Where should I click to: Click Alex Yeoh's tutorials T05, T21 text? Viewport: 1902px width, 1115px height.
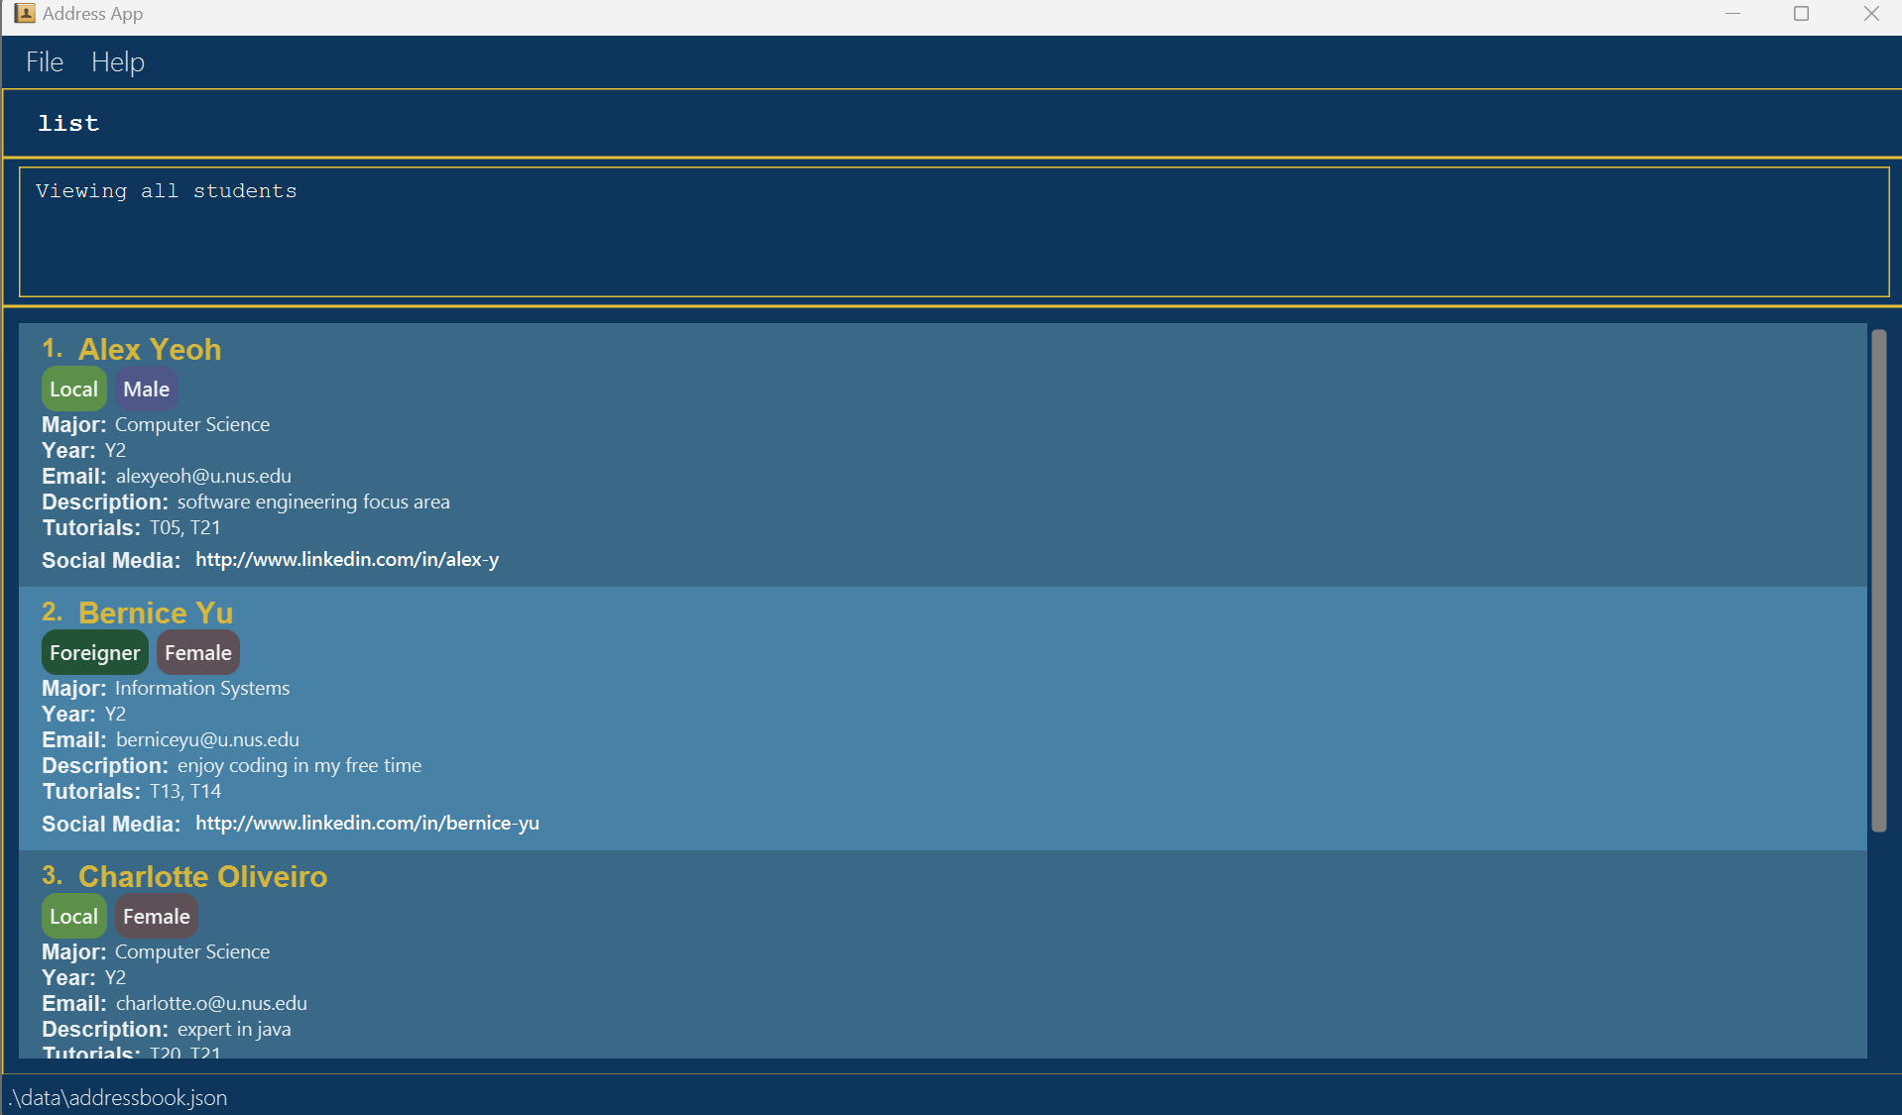click(x=184, y=527)
